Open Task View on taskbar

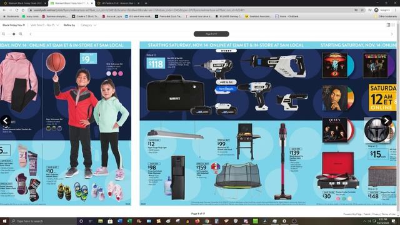pos(91,221)
